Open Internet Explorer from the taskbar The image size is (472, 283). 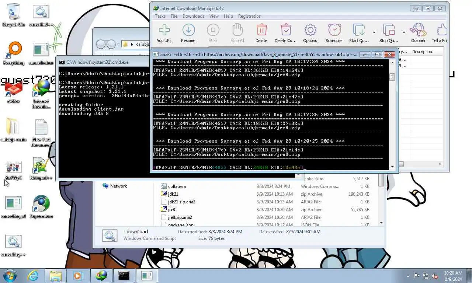tap(33, 276)
